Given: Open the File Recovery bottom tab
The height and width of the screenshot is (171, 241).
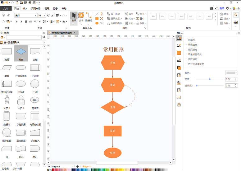Looking at the screenshot, I should (x=18, y=169).
